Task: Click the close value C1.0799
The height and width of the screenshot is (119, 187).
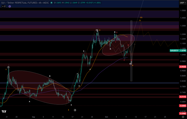Action: 82,3
